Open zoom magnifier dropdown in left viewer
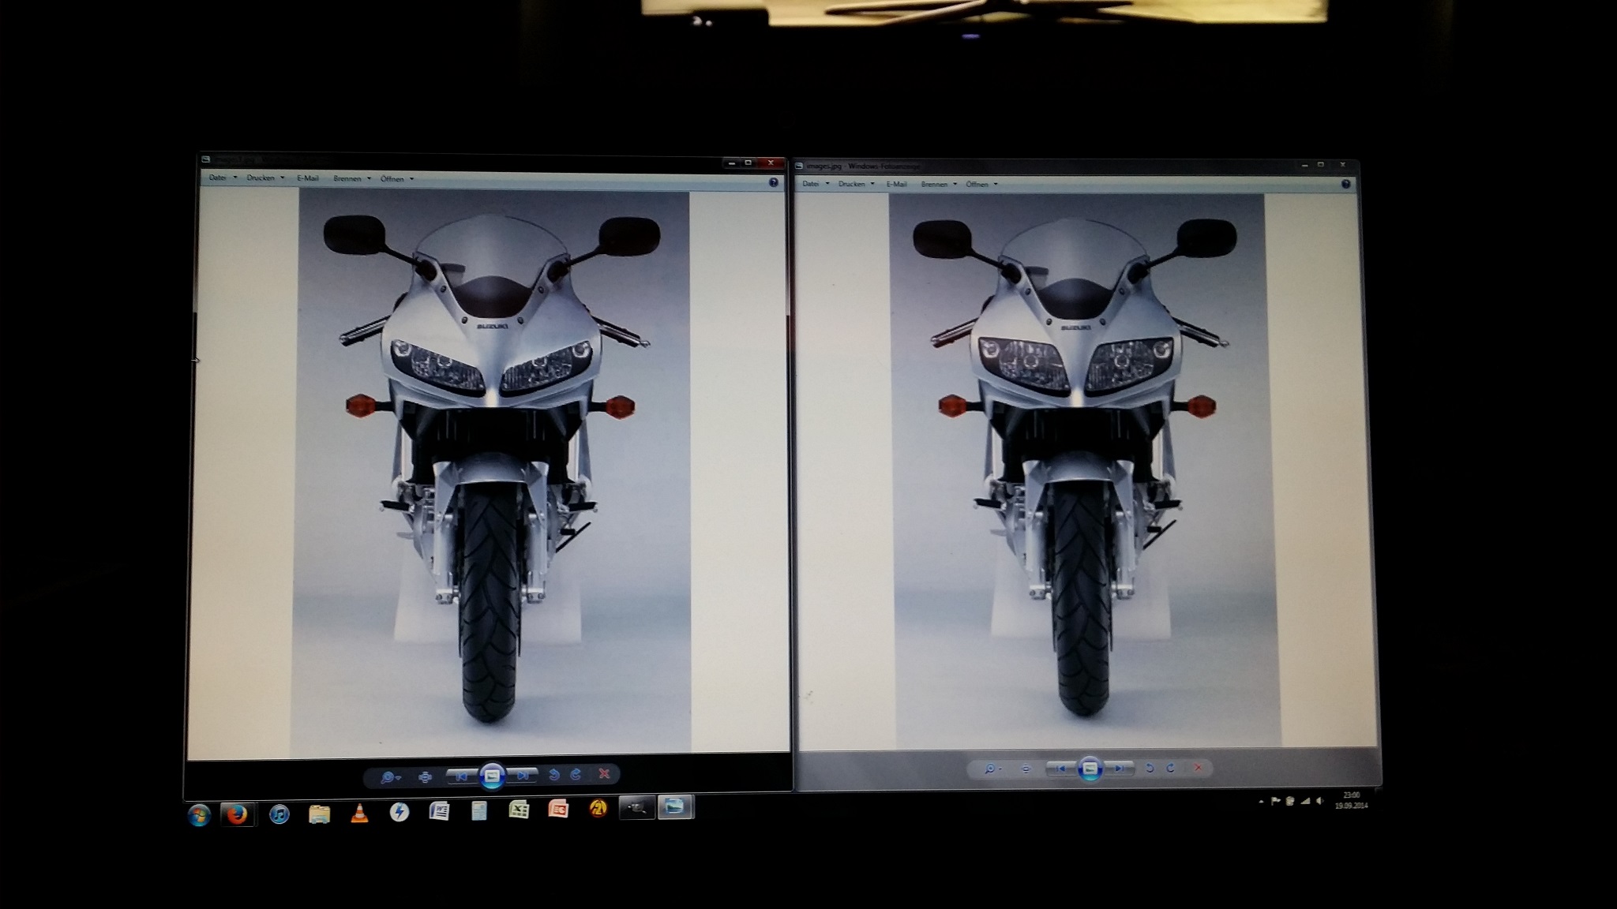The image size is (1617, 909). click(390, 777)
